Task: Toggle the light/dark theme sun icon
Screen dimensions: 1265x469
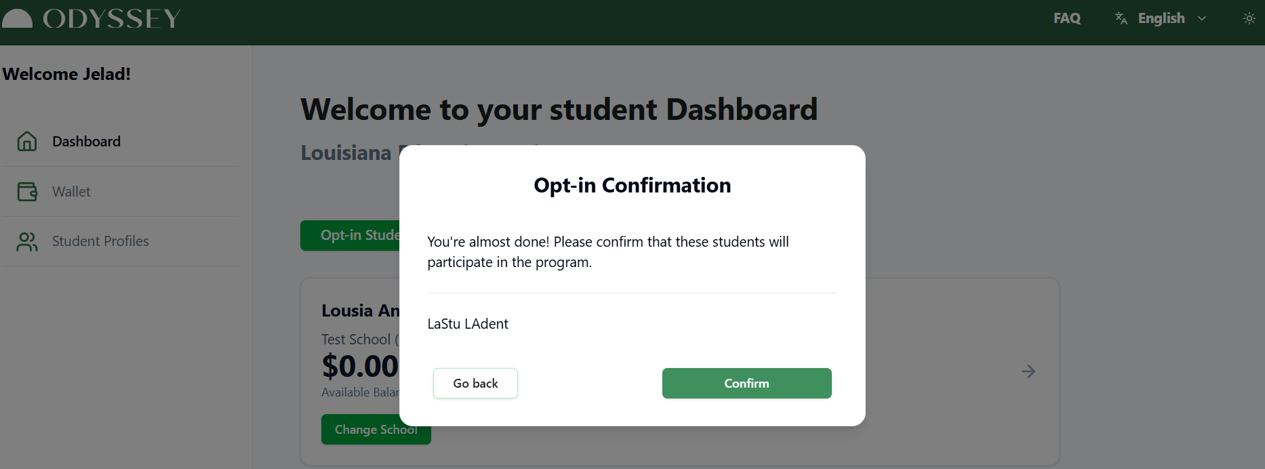Action: pos(1249,18)
